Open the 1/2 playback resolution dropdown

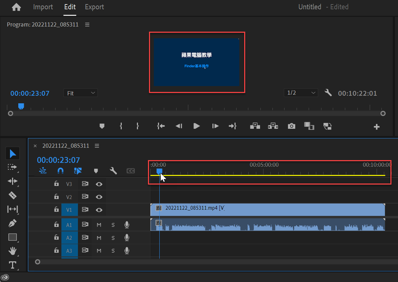[301, 93]
